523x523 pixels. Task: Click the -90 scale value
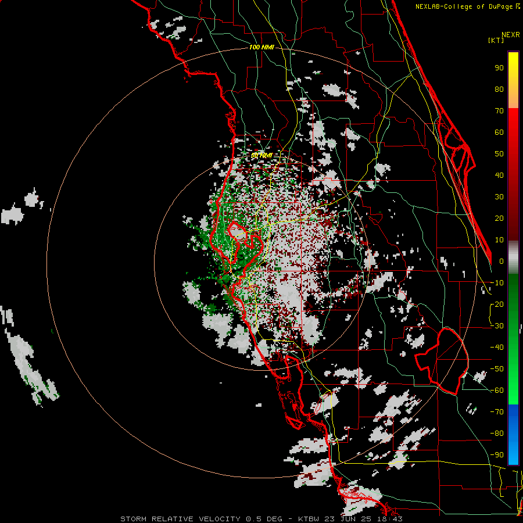coord(497,455)
